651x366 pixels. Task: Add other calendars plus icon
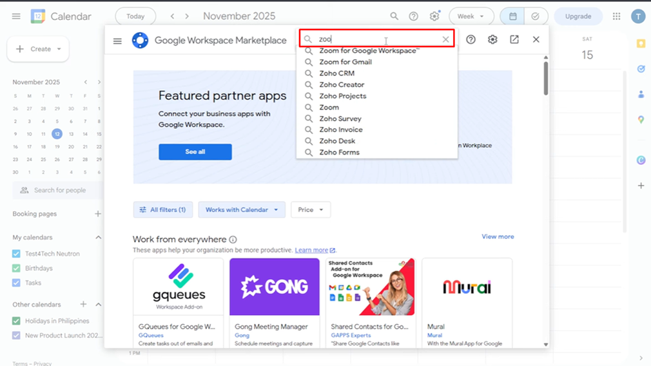tap(83, 304)
